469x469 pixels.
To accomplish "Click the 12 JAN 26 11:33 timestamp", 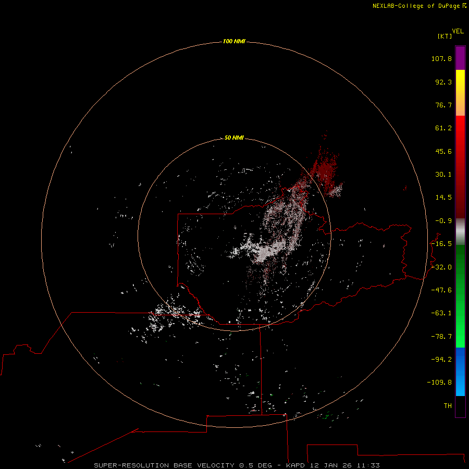I will [x=345, y=465].
